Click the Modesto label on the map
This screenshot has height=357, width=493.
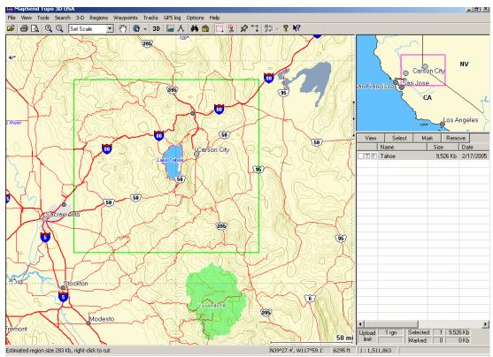point(102,319)
